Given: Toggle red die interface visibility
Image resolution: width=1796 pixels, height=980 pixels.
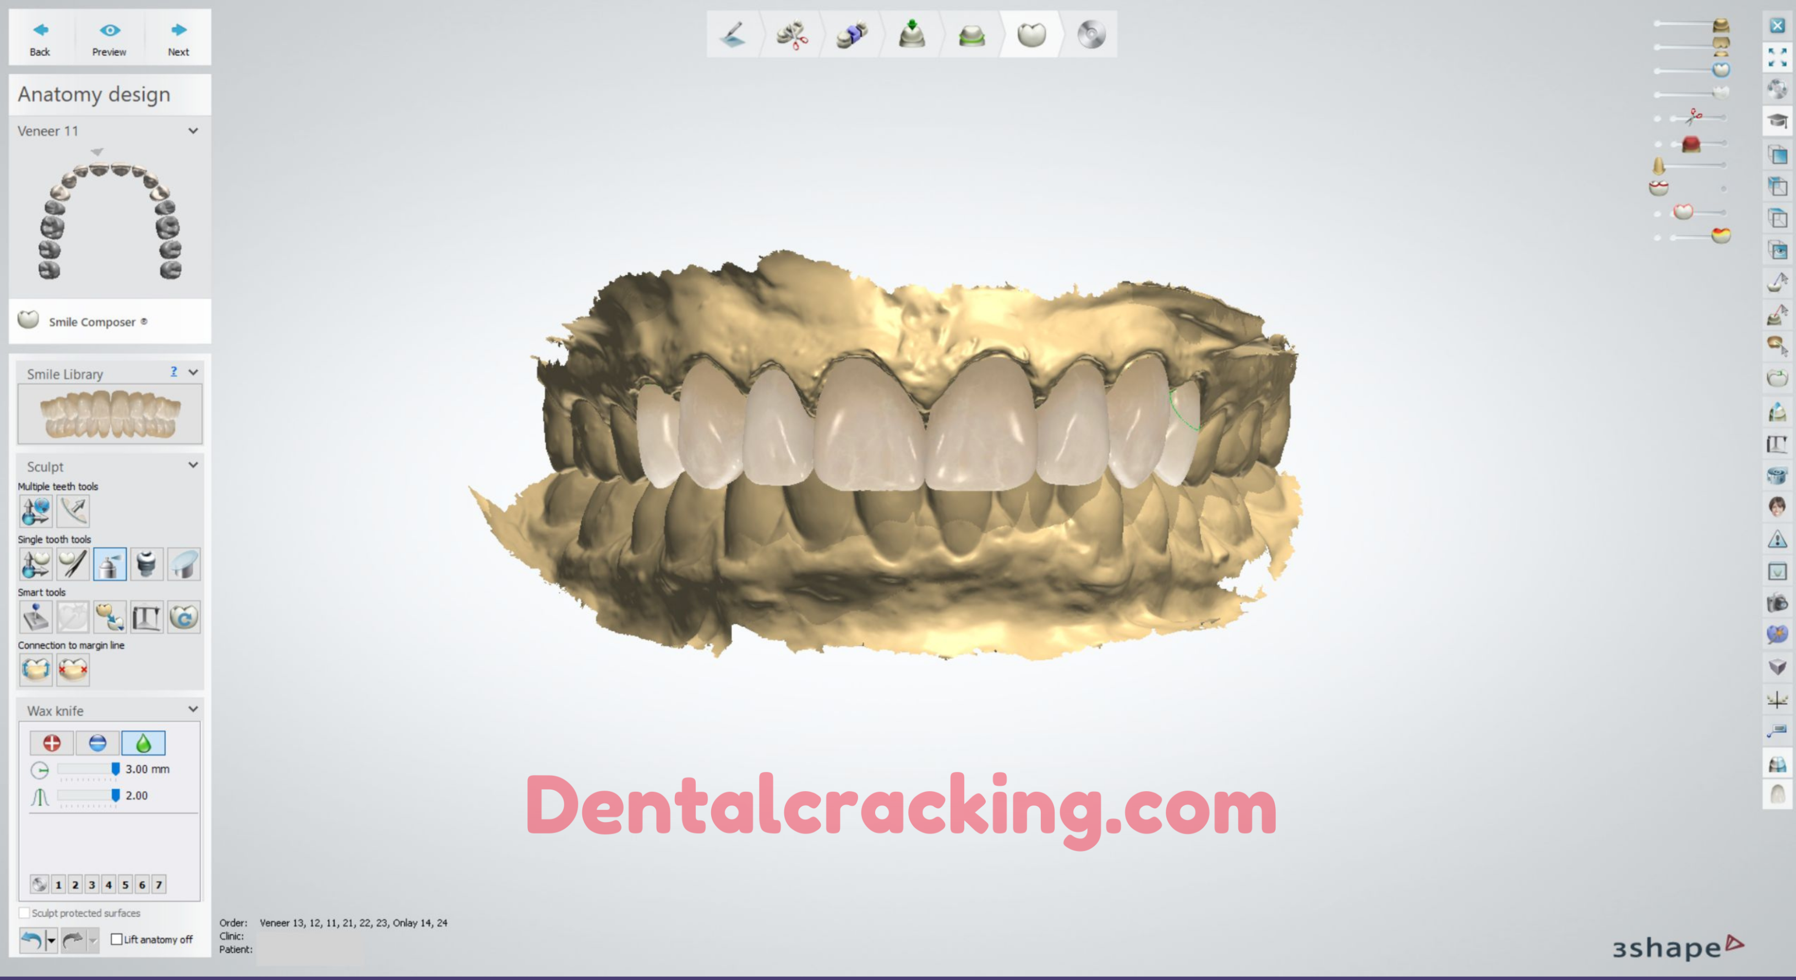Looking at the screenshot, I should tap(1692, 144).
